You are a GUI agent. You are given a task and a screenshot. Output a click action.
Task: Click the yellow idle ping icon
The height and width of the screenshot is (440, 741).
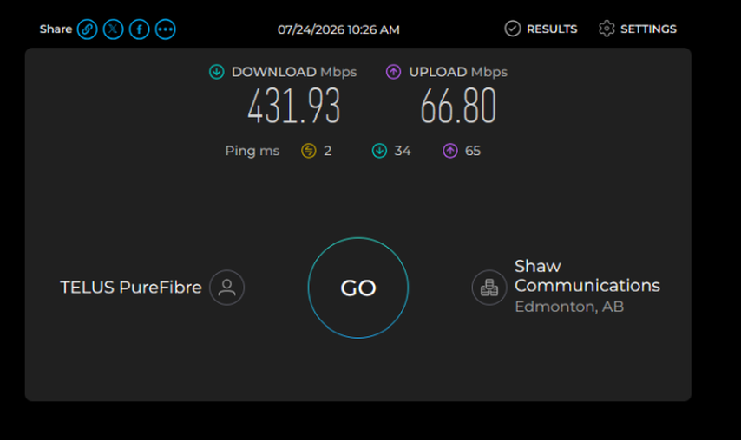click(x=309, y=151)
